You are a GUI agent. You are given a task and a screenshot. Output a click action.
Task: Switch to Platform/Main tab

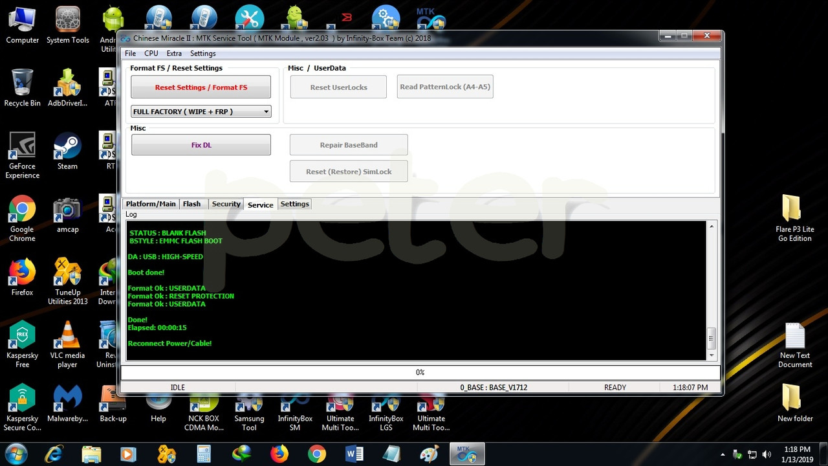pos(151,204)
